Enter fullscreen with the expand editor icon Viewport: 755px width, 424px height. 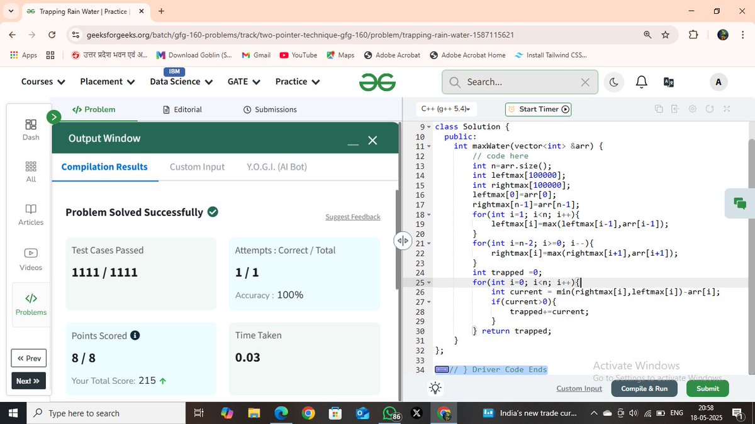pos(727,109)
